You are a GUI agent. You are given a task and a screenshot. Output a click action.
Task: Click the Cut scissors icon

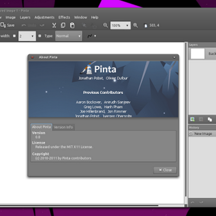coord(54,25)
